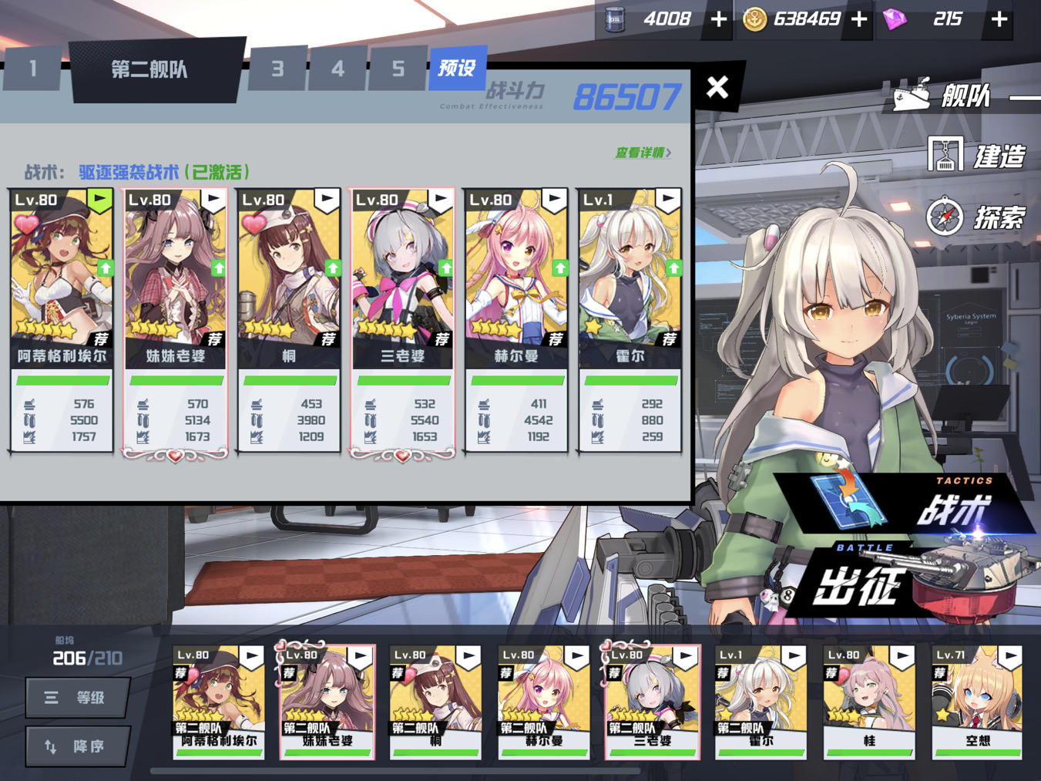
Task: Add gold coins with plus next to 638469
Action: point(859,19)
